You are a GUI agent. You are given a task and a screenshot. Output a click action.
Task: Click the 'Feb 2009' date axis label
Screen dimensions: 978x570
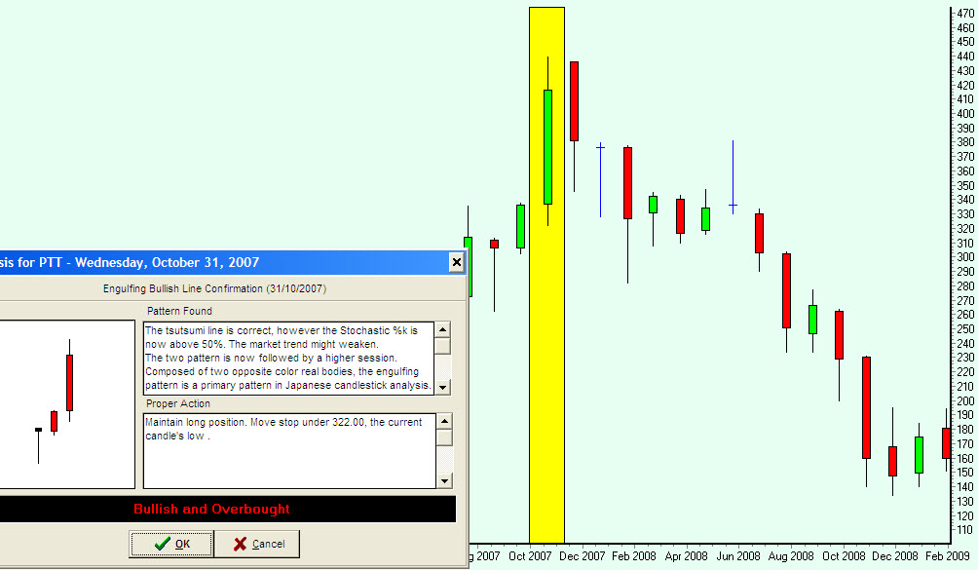click(x=948, y=555)
